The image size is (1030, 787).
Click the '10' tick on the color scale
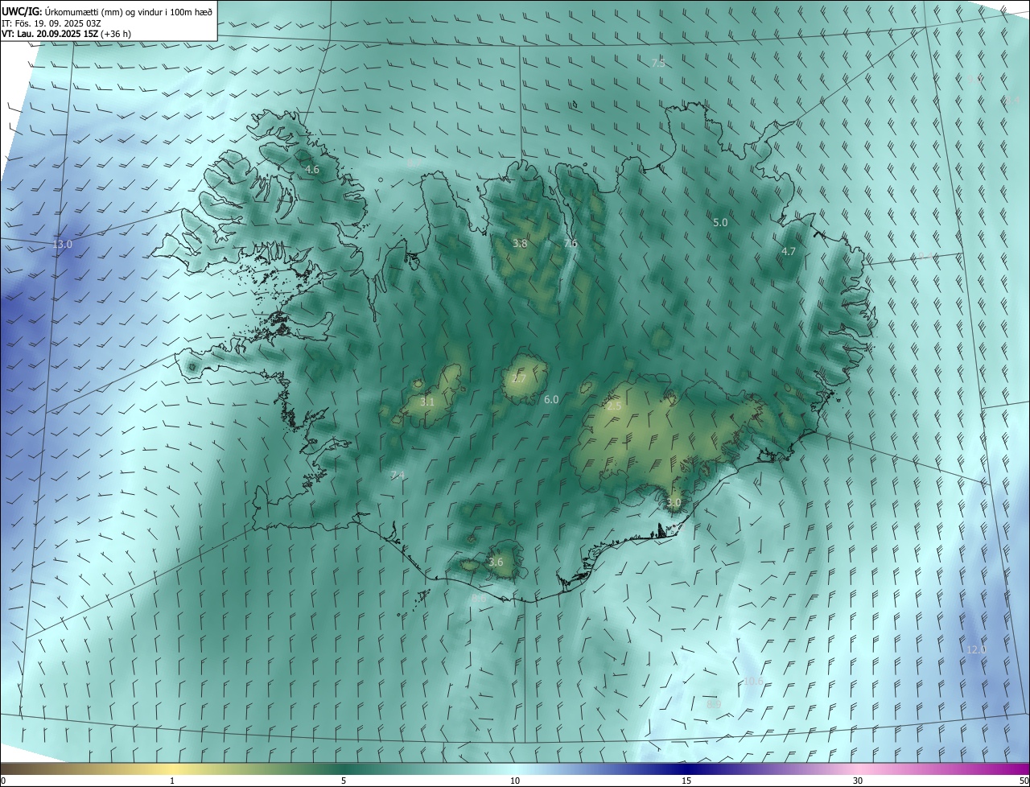(515, 781)
